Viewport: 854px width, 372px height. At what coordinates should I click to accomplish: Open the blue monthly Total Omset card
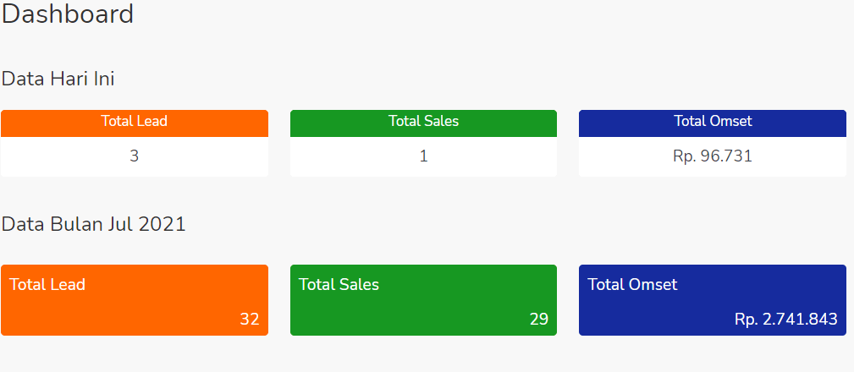coord(713,301)
